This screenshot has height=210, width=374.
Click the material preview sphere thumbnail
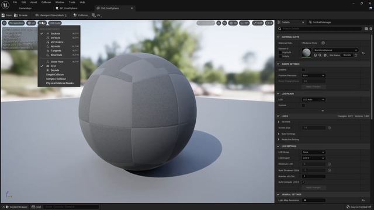pos(306,52)
